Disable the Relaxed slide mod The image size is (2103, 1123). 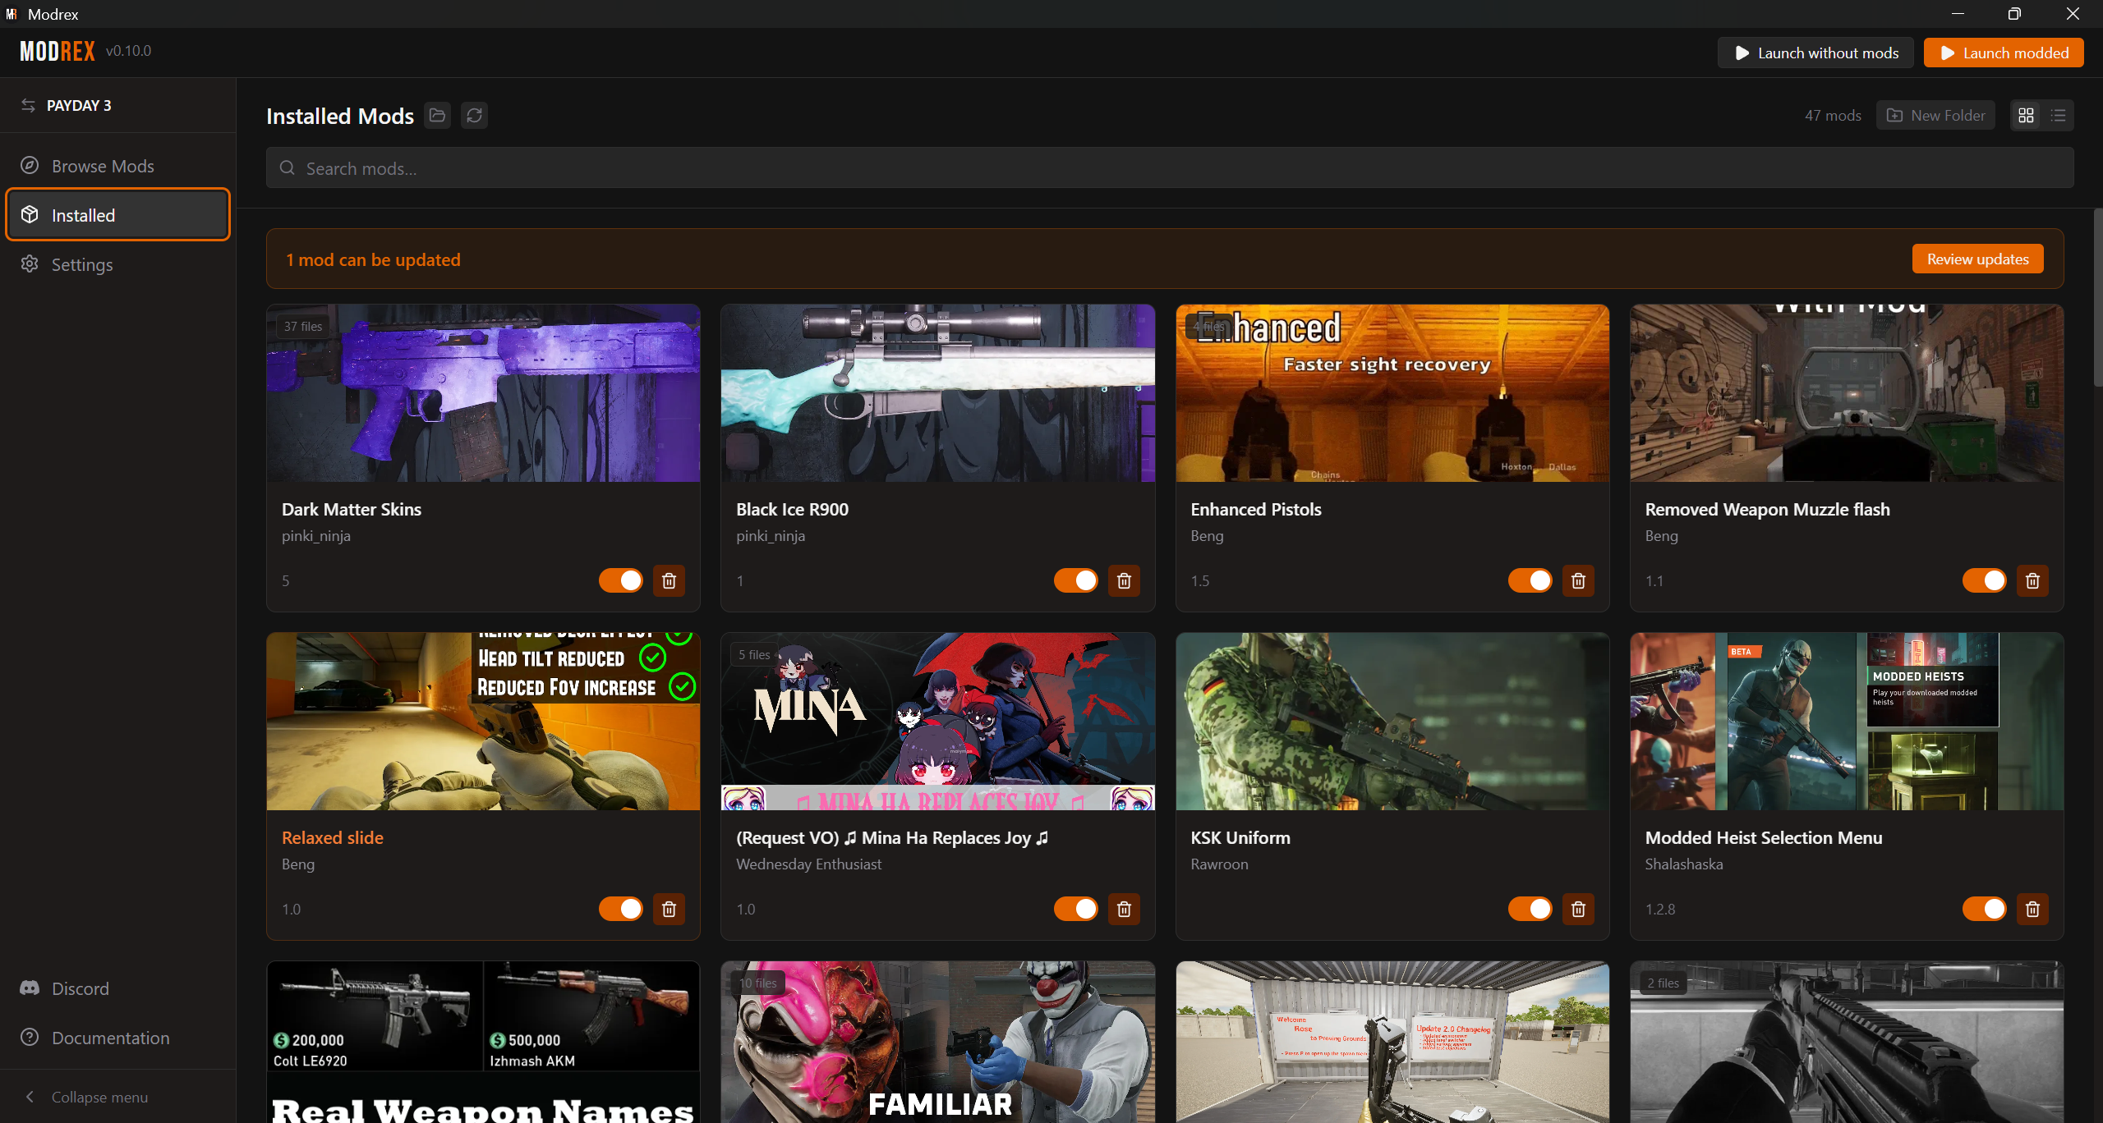point(621,909)
